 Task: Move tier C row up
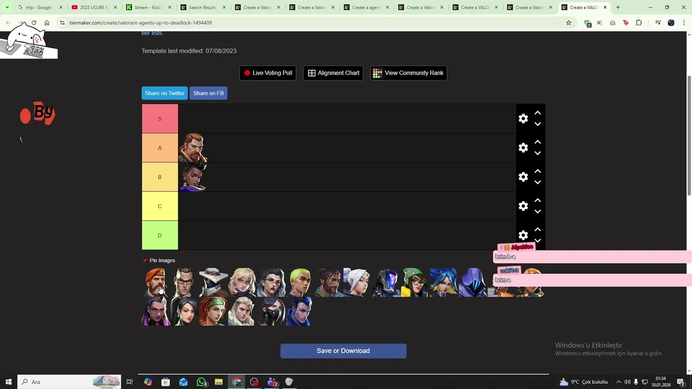point(538,200)
